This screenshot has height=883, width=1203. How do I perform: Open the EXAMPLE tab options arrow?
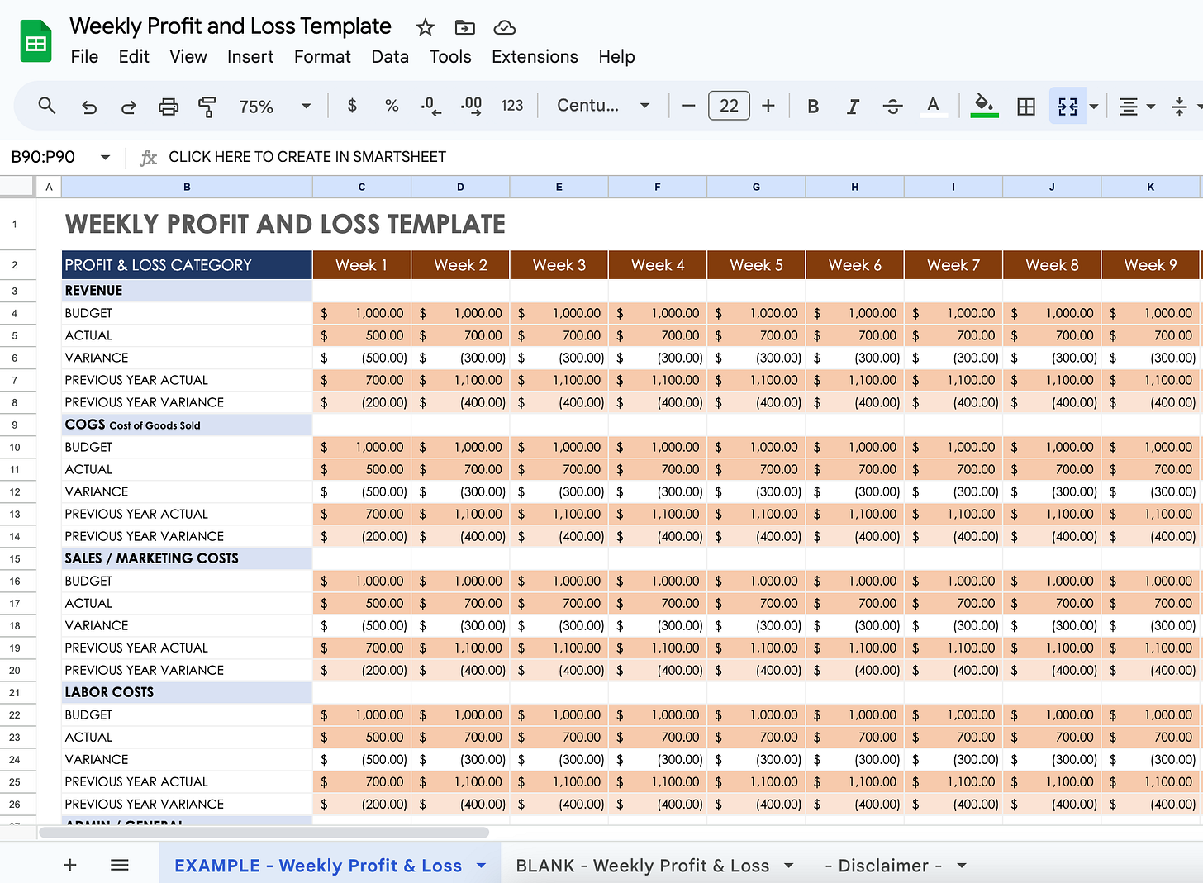(481, 866)
